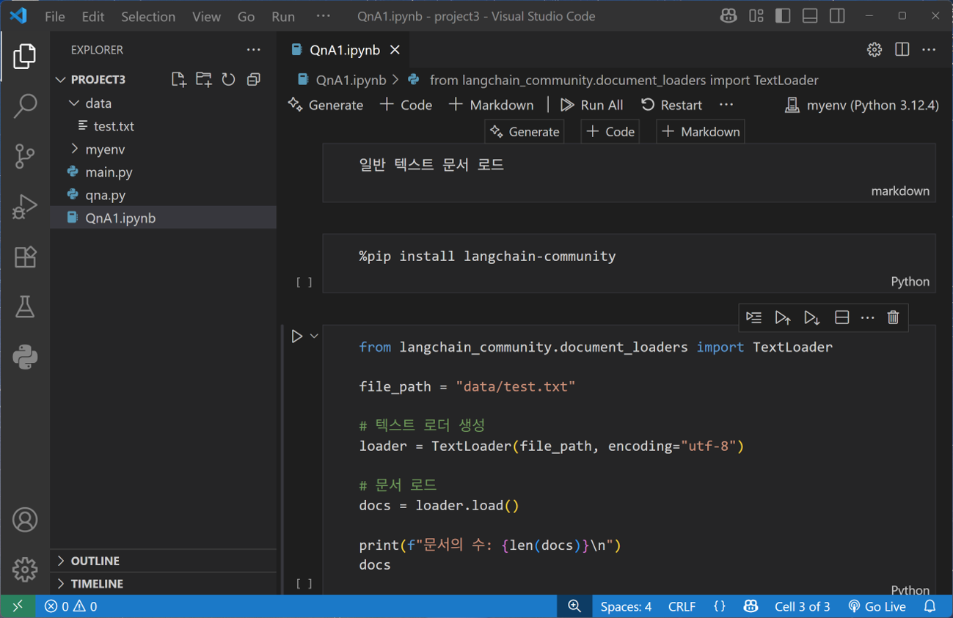Screen dimensions: 953x618
Task: Change line ending CRLF setting
Action: tap(682, 606)
